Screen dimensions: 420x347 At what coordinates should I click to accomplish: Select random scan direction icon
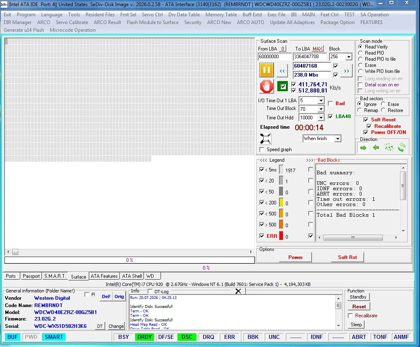pos(389,147)
